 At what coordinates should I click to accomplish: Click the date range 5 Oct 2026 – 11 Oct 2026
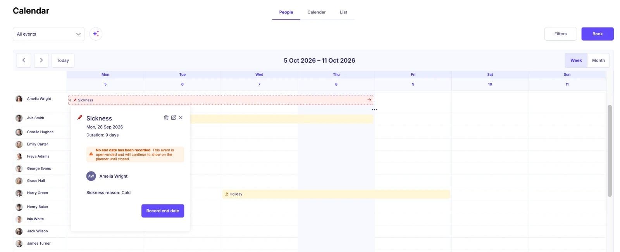[319, 60]
